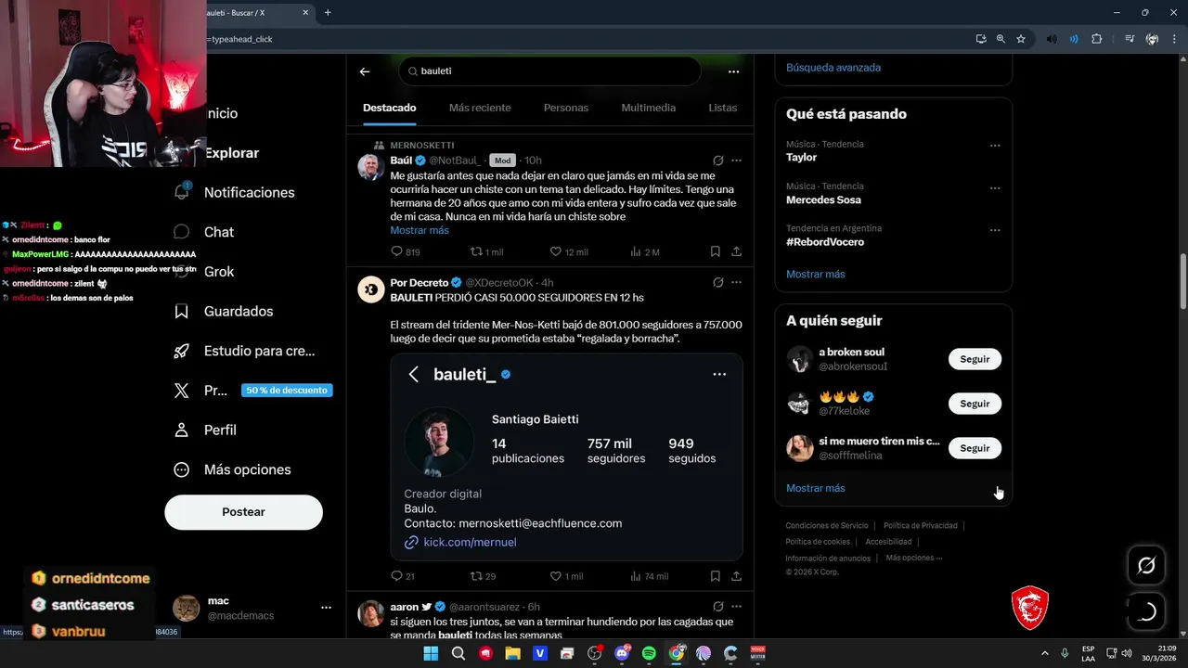This screenshot has width=1188, height=668.
Task: Share Baúl's post
Action: (736, 251)
